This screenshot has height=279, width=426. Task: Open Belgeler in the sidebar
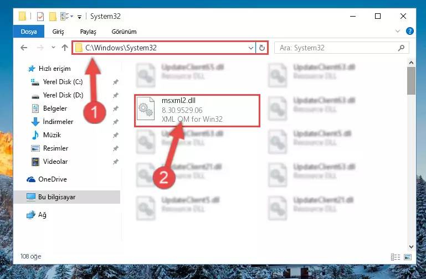coord(49,108)
